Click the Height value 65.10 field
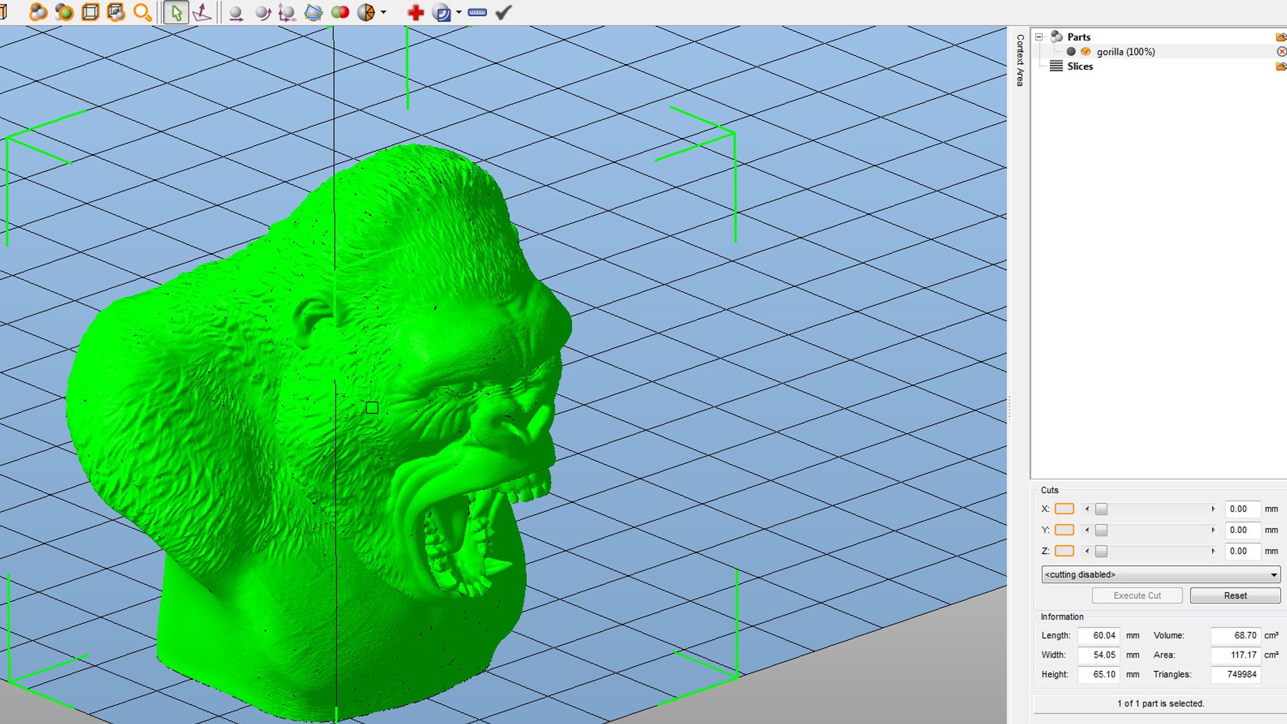The image size is (1287, 724). pos(1099,674)
